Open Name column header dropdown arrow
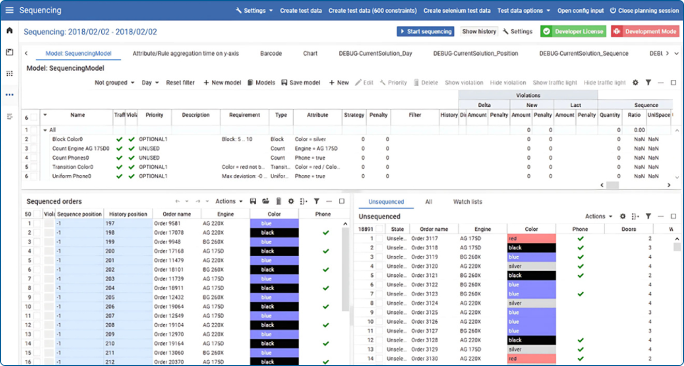Viewport: 684px width, 366px height. pyautogui.click(x=45, y=115)
